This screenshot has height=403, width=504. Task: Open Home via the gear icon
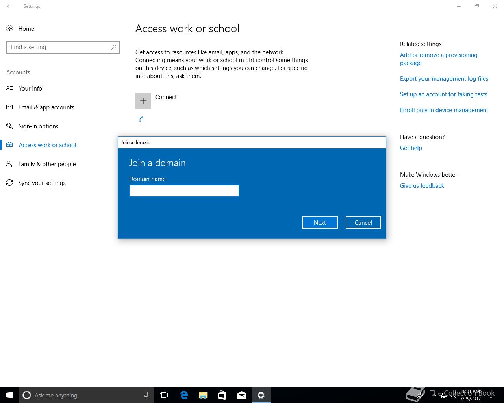click(9, 28)
